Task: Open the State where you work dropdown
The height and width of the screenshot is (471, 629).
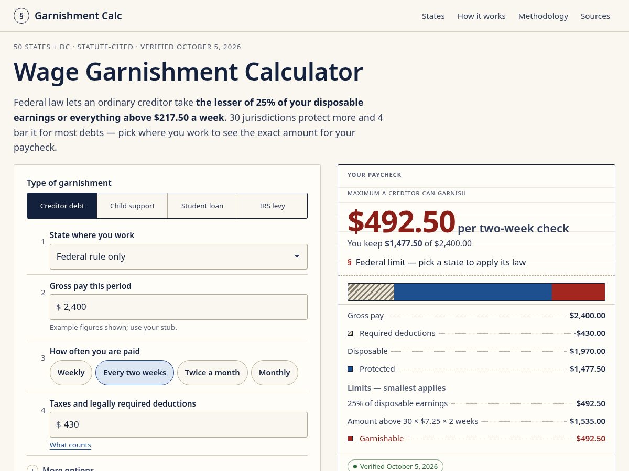Action: 179,256
